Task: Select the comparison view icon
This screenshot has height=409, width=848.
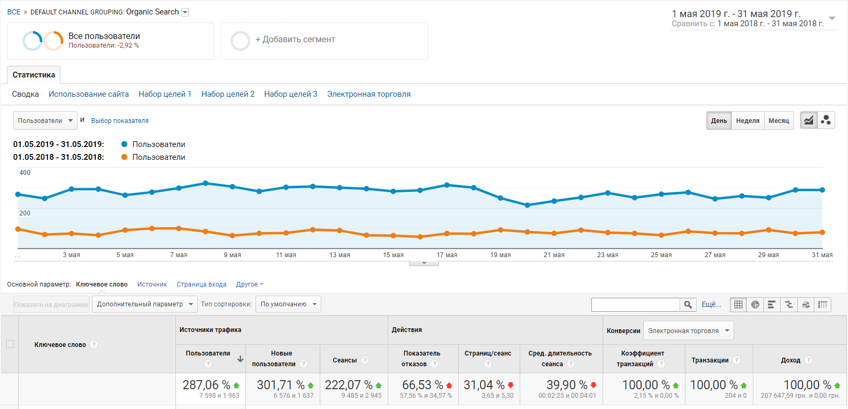Action: coord(789,305)
